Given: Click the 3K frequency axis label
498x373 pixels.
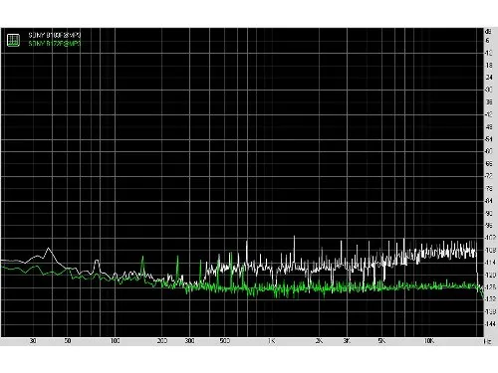Looking at the screenshot, I should 347,341.
